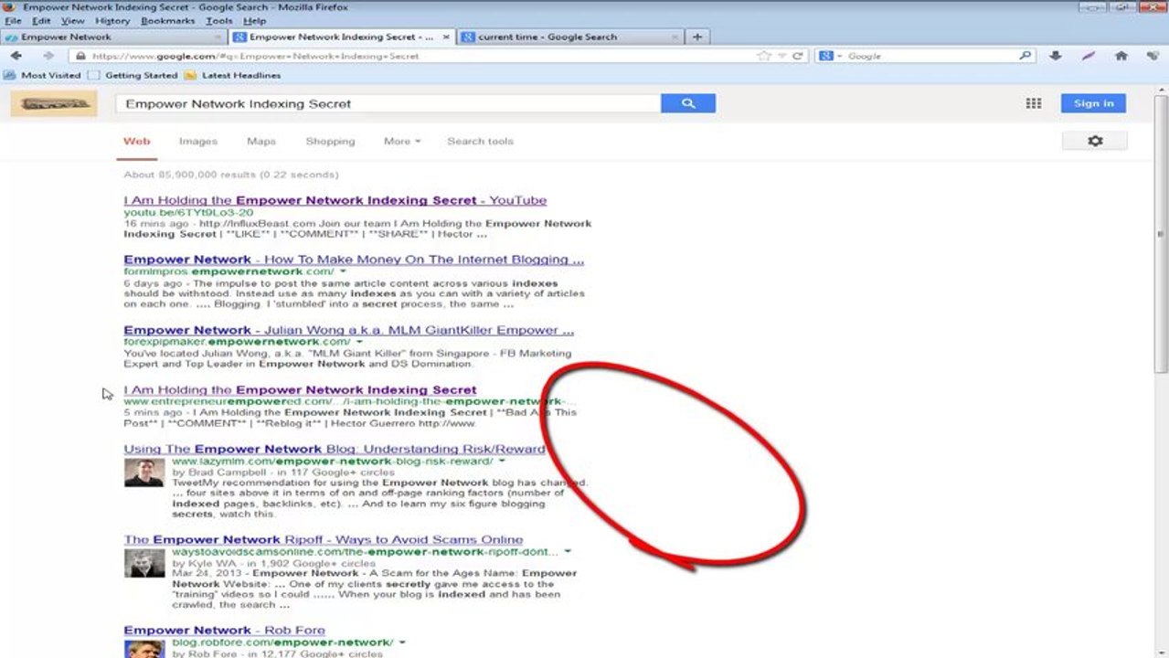This screenshot has width=1169, height=658.
Task: Click Brad Campbell author photo thumbnail
Action: point(144,472)
